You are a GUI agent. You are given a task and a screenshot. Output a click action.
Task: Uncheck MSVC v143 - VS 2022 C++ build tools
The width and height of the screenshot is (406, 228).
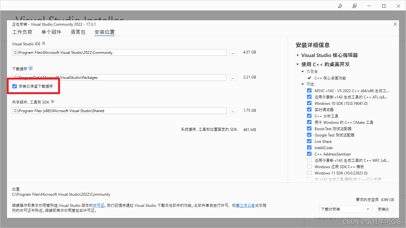[x=309, y=91]
